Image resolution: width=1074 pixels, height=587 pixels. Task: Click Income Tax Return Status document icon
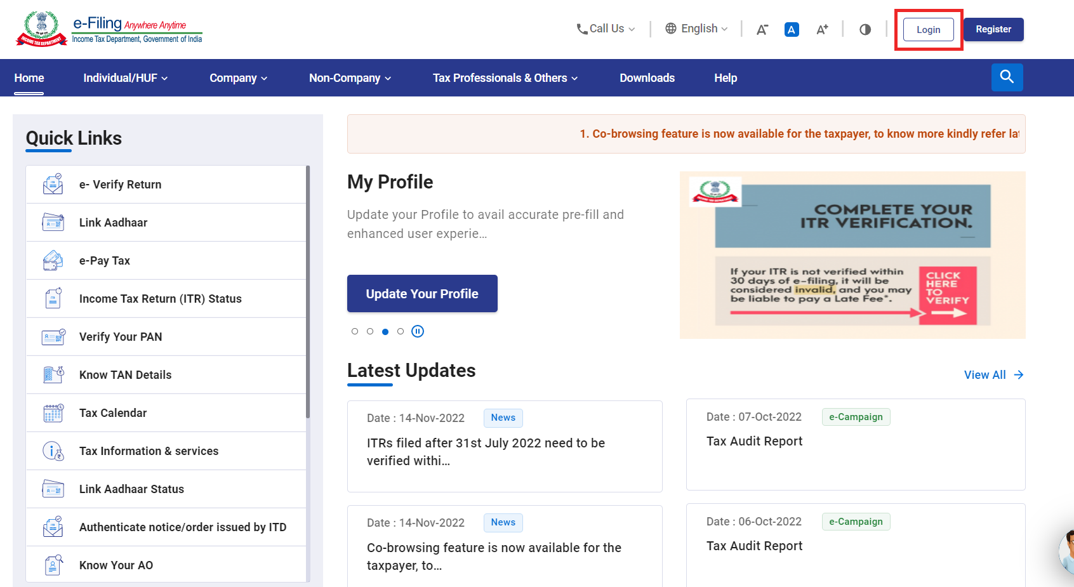(x=53, y=298)
